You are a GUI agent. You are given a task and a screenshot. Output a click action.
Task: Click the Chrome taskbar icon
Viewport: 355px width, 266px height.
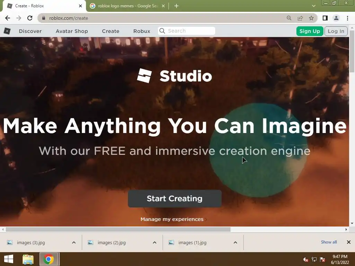[49, 259]
